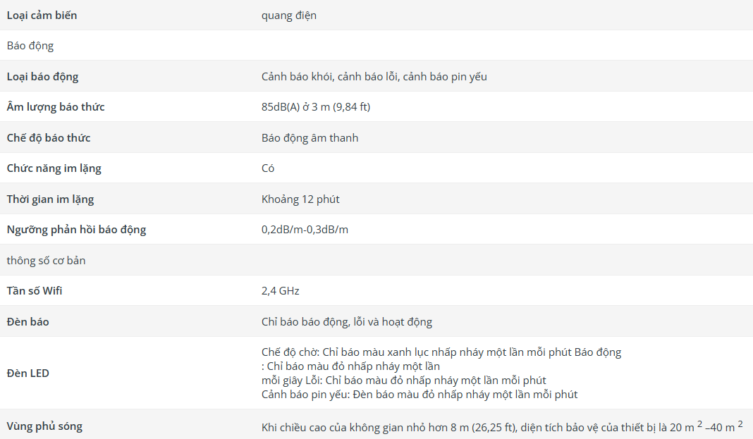753x439 pixels.
Task: Select the "Báo động âm thanh" value
Action: tap(310, 137)
